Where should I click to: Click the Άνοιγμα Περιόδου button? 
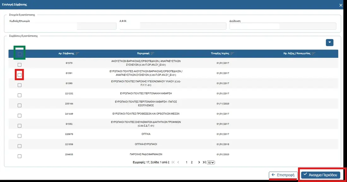pyautogui.click(x=321, y=175)
